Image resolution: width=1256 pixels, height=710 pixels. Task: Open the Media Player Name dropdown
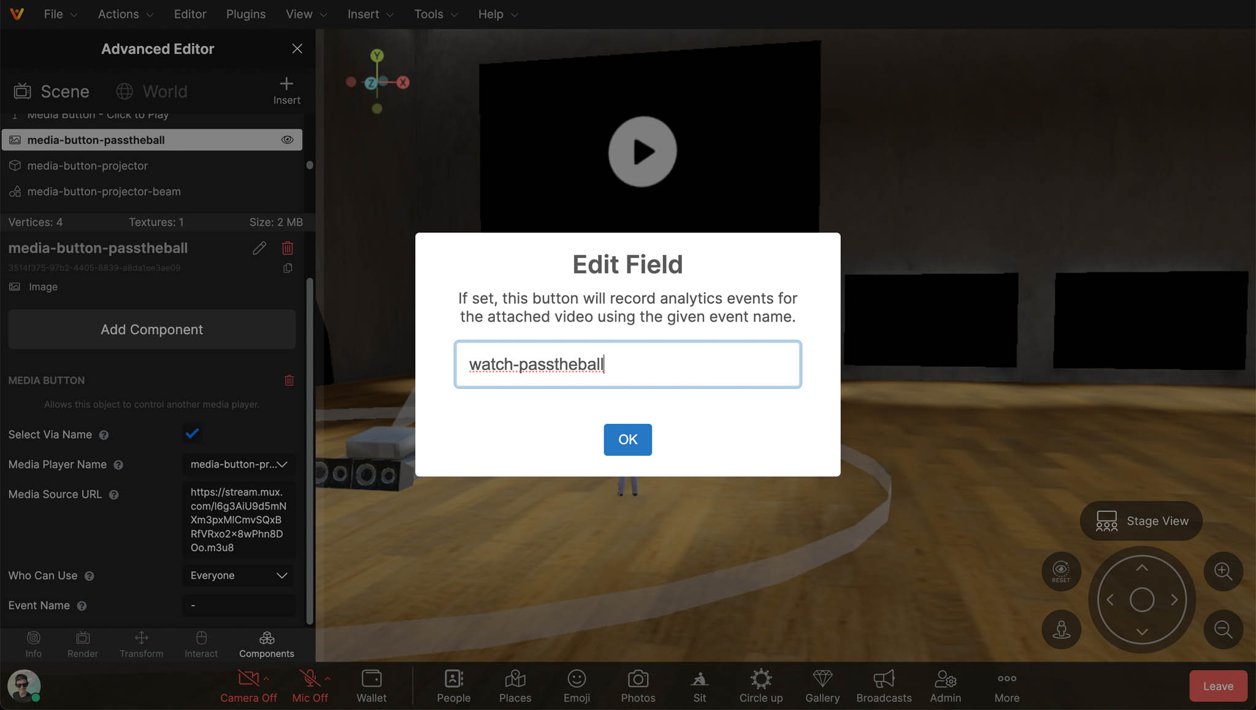click(x=239, y=464)
